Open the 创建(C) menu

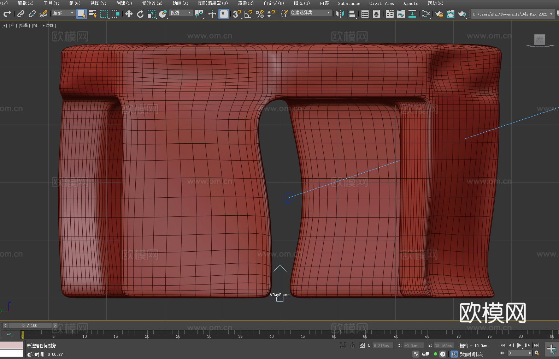click(124, 3)
